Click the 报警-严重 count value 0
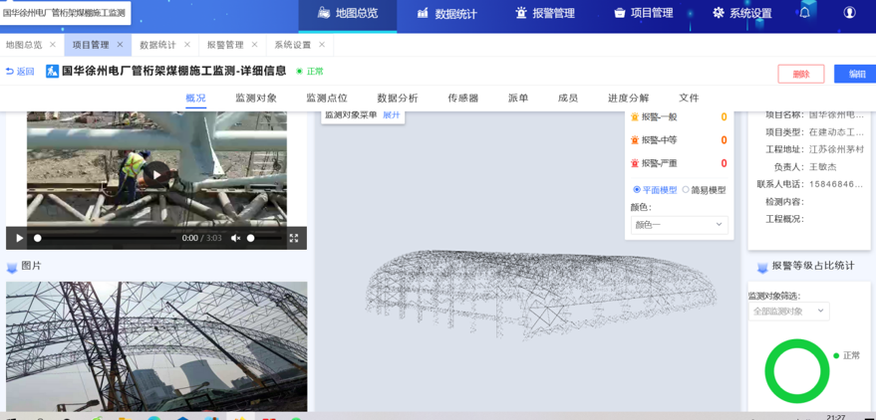This screenshot has height=420, width=876. pos(725,163)
